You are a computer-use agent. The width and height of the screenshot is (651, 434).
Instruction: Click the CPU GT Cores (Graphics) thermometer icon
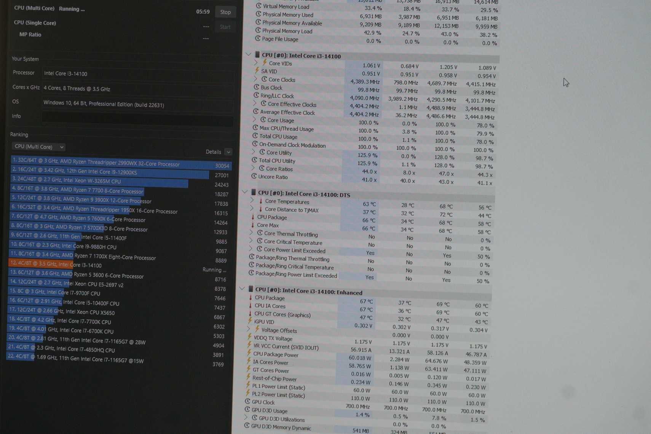(x=250, y=314)
